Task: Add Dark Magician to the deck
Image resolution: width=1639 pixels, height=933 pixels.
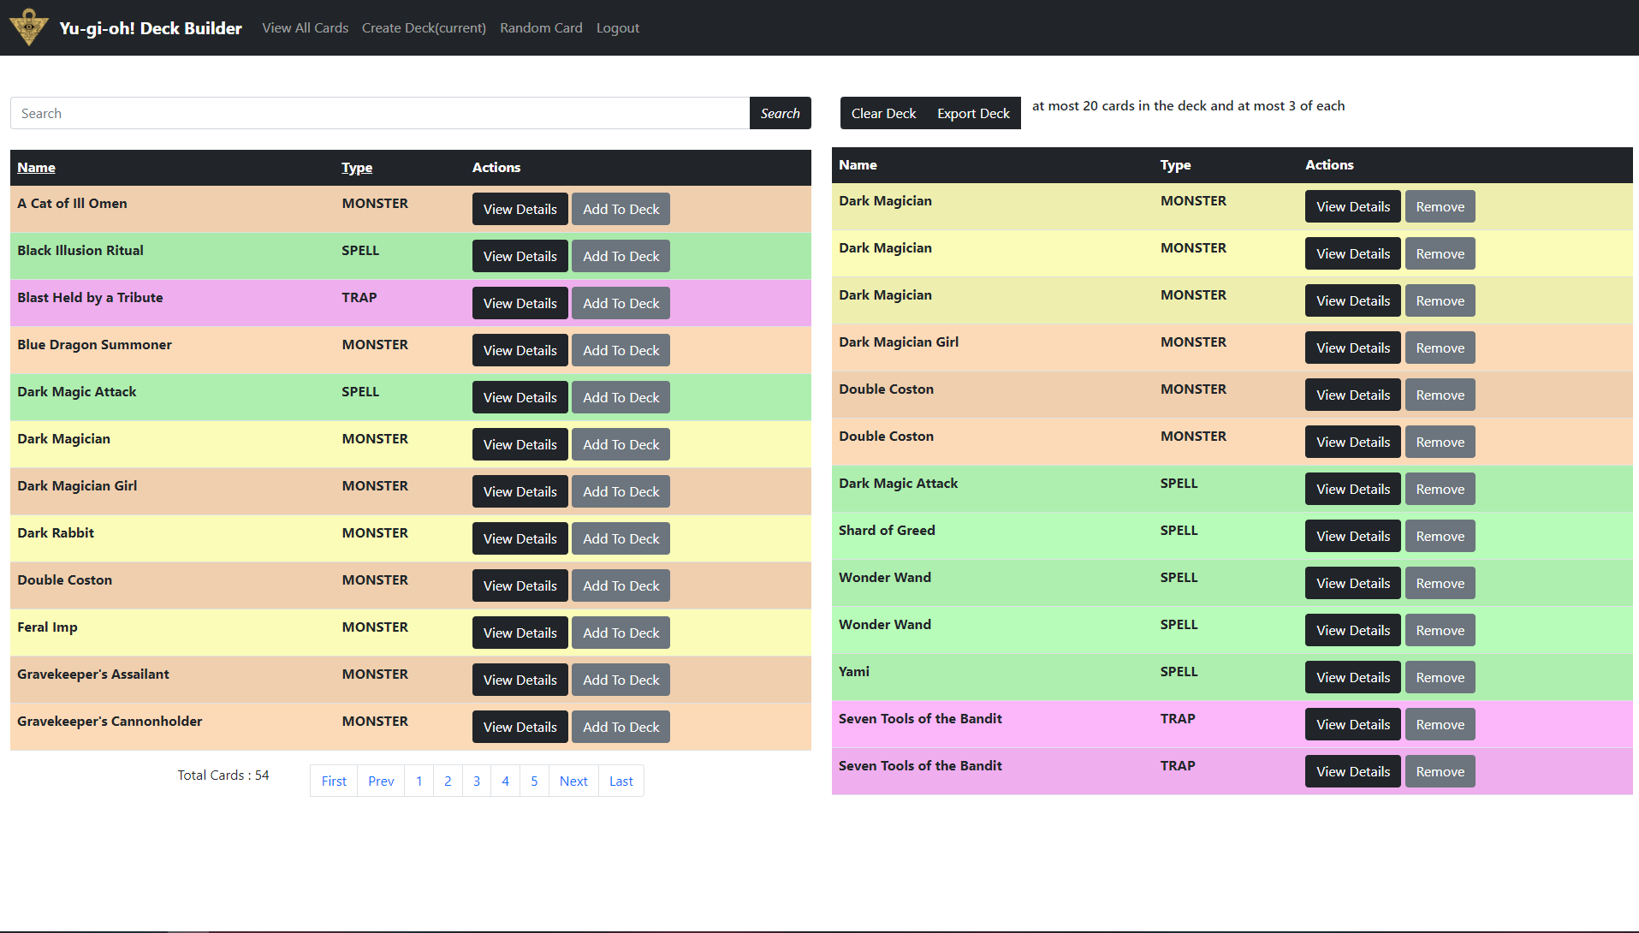Action: tap(621, 443)
